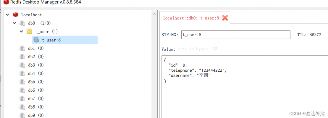The height and width of the screenshot is (118, 328).
Task: Click inside the JSON value text area
Action: point(245,87)
